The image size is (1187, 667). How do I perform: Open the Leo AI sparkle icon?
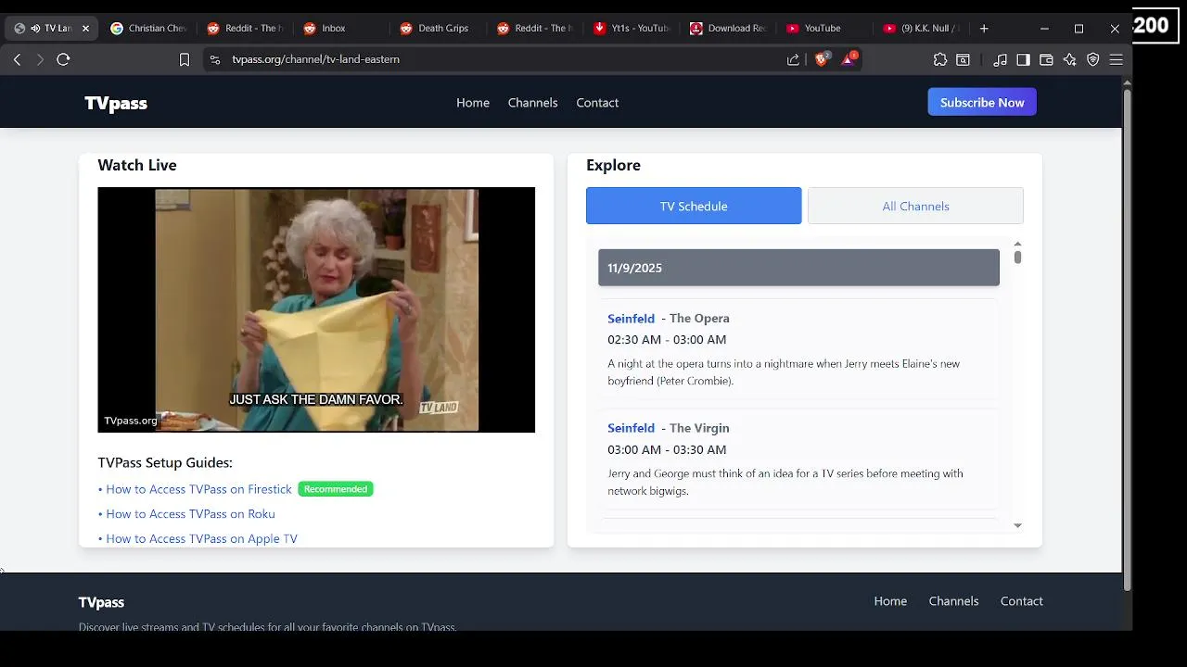1069,59
